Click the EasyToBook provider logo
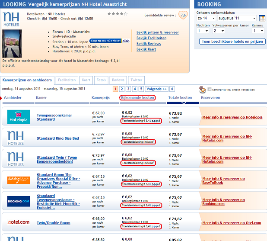This screenshot has width=267, height=241. pyautogui.click(x=19, y=180)
